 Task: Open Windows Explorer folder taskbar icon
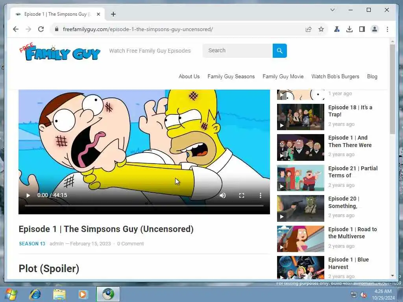click(x=59, y=294)
